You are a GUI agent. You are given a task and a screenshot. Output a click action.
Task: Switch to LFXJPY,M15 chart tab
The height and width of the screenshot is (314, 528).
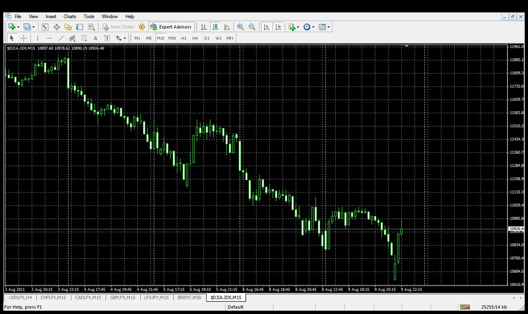pyautogui.click(x=156, y=297)
